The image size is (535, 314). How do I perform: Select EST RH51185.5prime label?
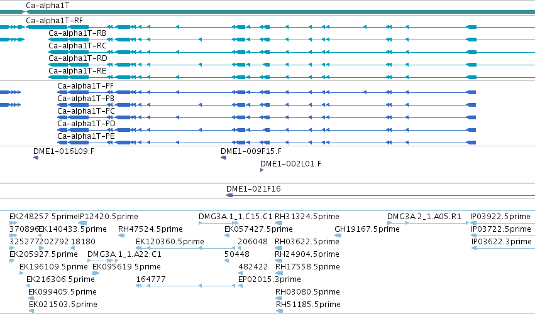point(309,305)
